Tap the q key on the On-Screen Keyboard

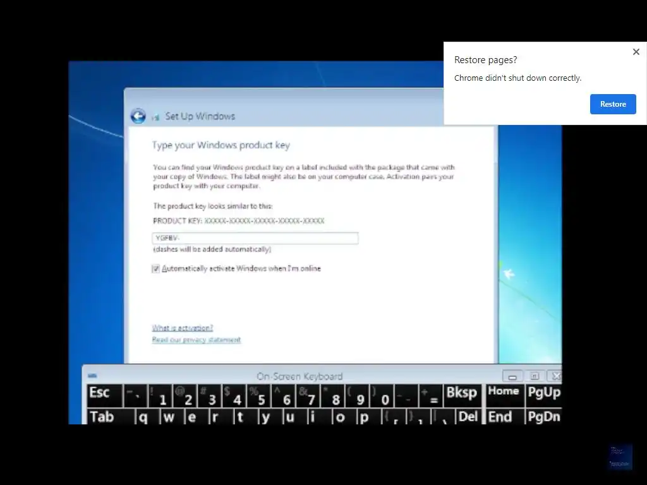coord(147,416)
